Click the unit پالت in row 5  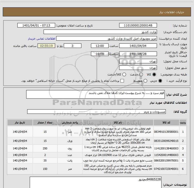pyautogui.click(x=70, y=160)
